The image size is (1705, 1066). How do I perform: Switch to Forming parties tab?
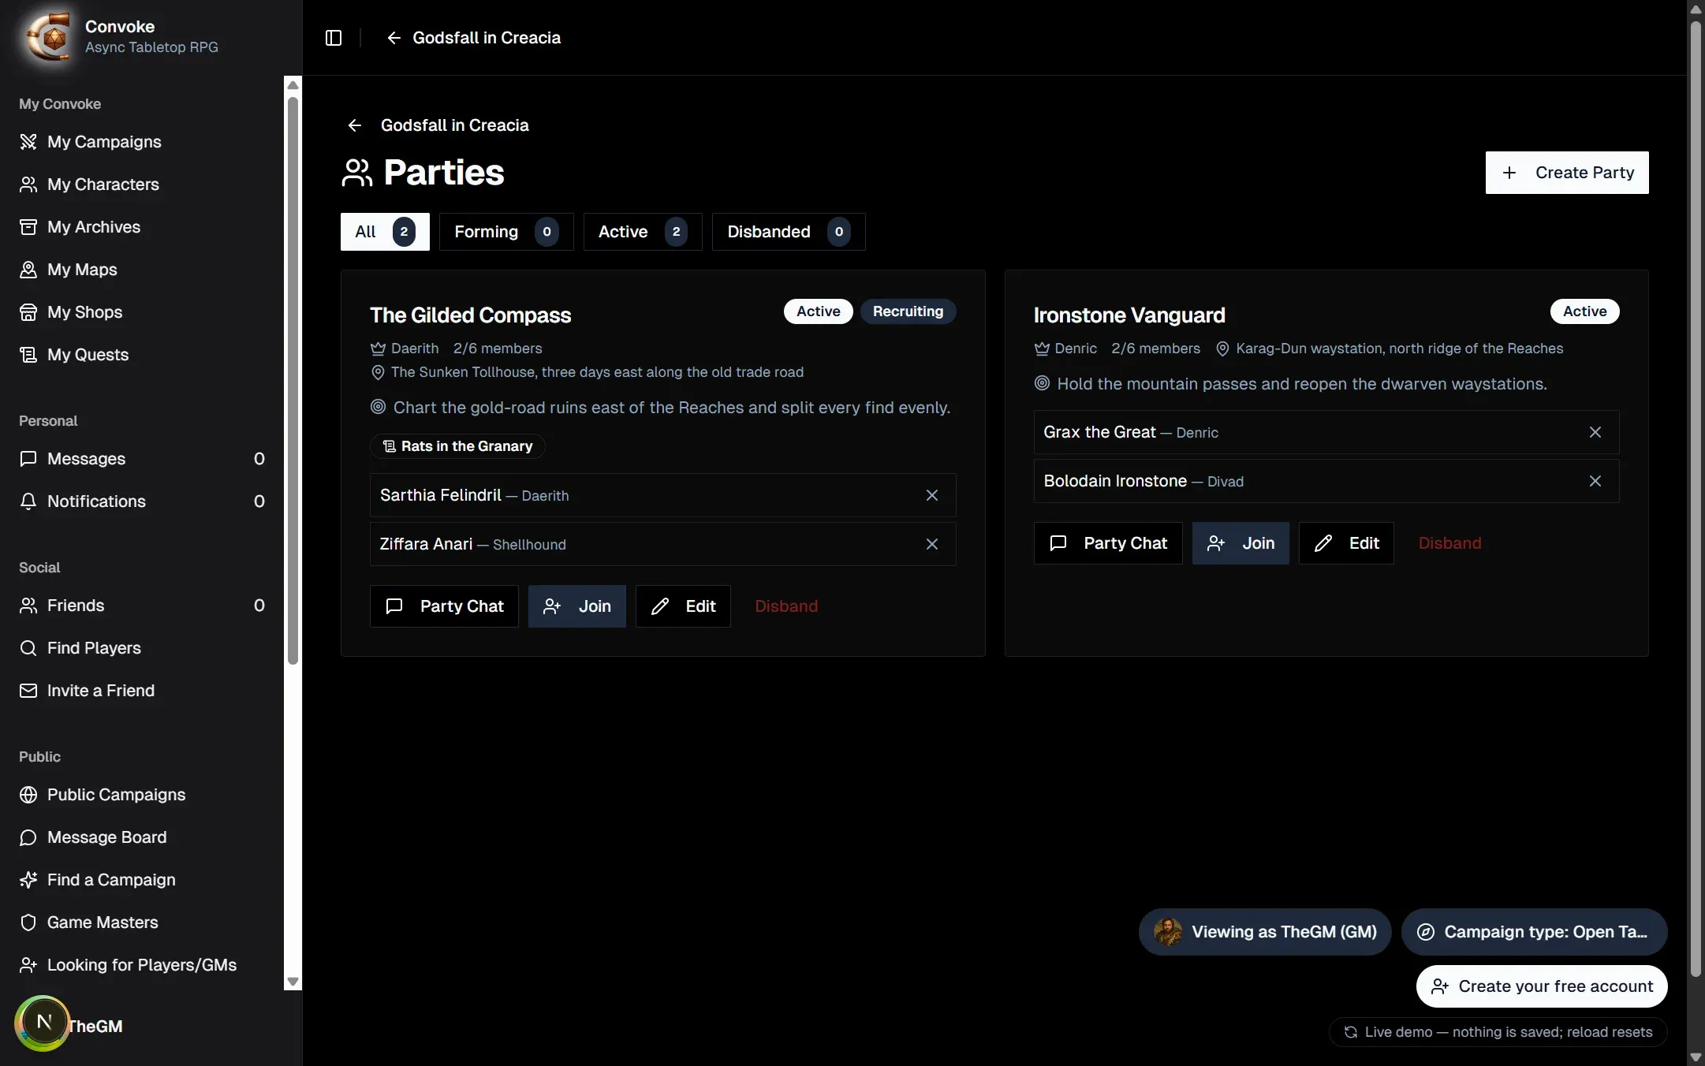pos(506,232)
